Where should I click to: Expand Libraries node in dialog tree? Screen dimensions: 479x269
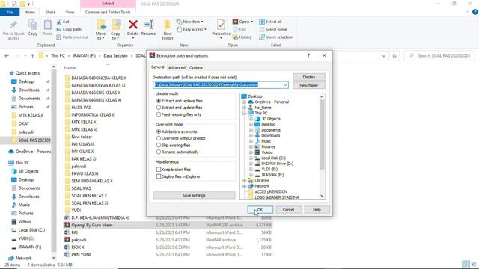point(244,181)
